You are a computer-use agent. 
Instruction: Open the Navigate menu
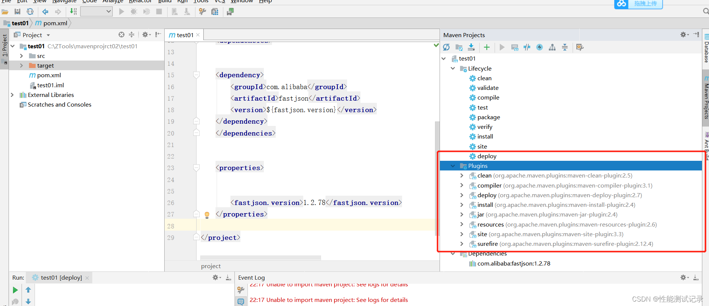click(64, 1)
